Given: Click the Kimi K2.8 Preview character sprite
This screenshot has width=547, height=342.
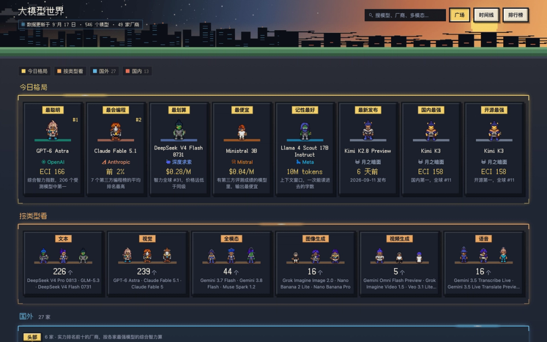Looking at the screenshot, I should [x=368, y=130].
